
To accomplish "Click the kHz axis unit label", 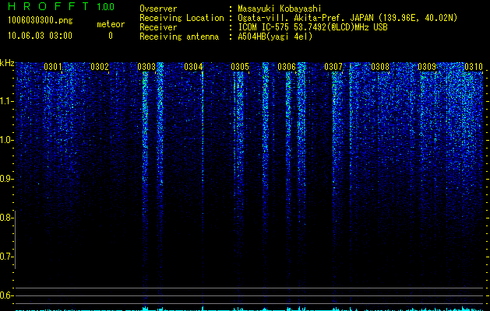I will (x=7, y=63).
